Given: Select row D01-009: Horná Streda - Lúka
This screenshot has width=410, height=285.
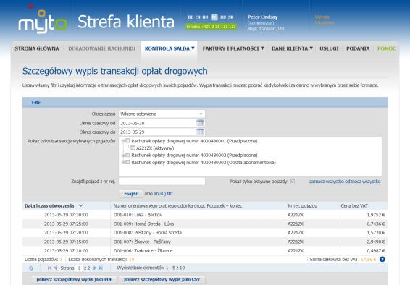Looking at the screenshot, I should click(205, 224).
